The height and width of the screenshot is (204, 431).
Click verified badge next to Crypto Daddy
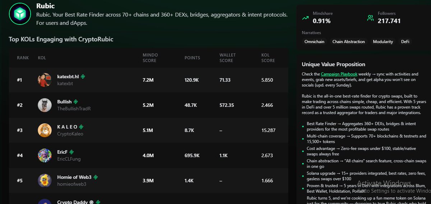click(98, 203)
